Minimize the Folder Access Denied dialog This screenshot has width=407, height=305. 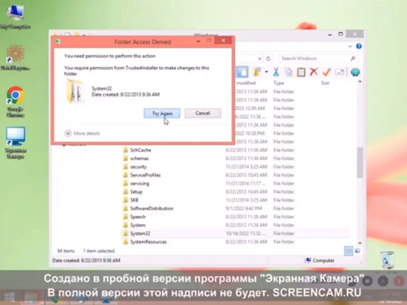click(x=198, y=41)
